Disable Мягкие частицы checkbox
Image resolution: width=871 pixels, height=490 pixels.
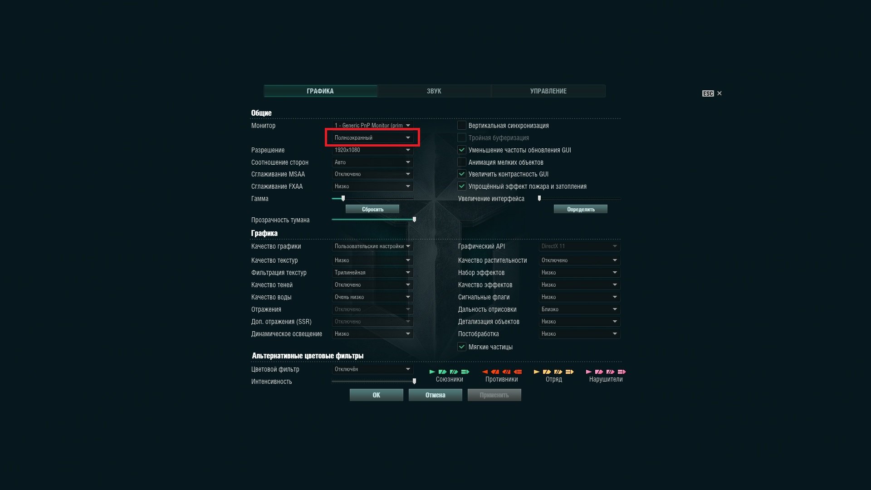(462, 347)
